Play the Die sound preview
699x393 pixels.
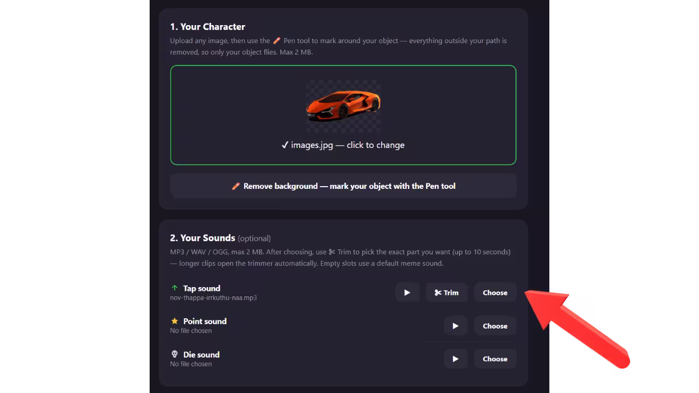click(x=455, y=359)
